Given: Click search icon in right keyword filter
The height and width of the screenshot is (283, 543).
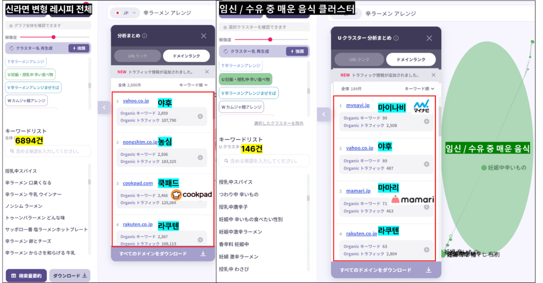Looking at the screenshot, I should click(x=226, y=161).
